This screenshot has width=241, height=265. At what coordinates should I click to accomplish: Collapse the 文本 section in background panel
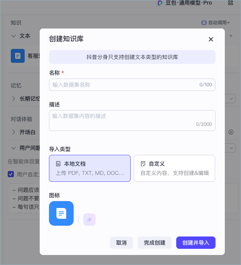[x=13, y=36]
